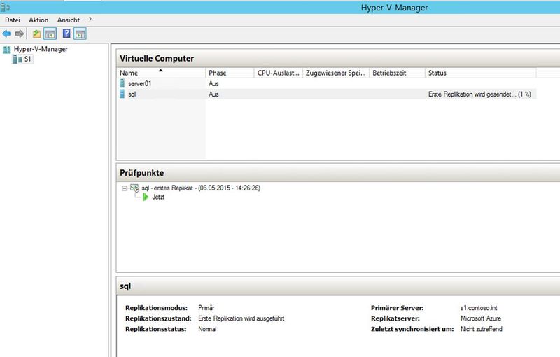Sort by the Betriebszeit column header
560x357 pixels.
(x=397, y=73)
